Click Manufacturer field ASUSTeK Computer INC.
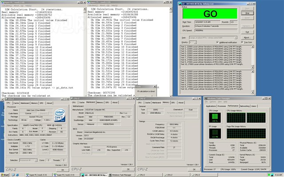Image resolution: width=284 pixels, height=177 pixels. coord(108,110)
